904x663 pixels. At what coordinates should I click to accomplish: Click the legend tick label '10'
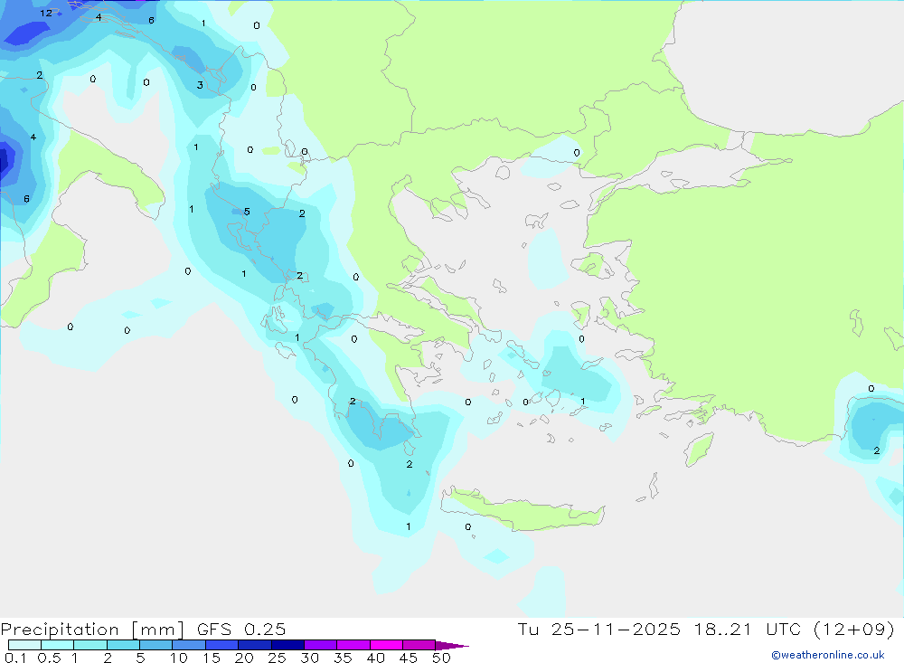tap(179, 658)
